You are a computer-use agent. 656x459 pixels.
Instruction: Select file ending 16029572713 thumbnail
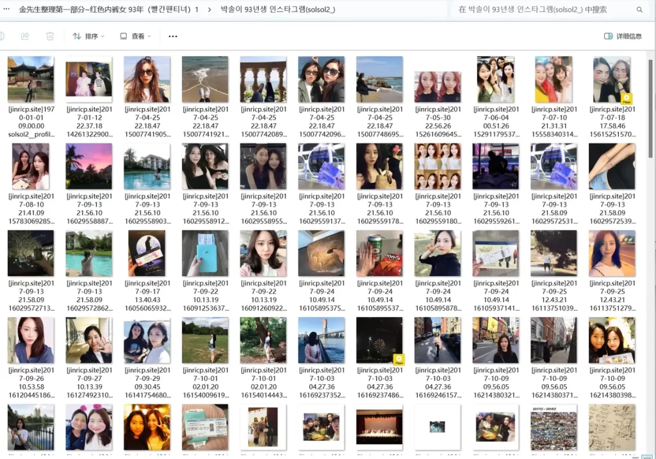(31, 254)
